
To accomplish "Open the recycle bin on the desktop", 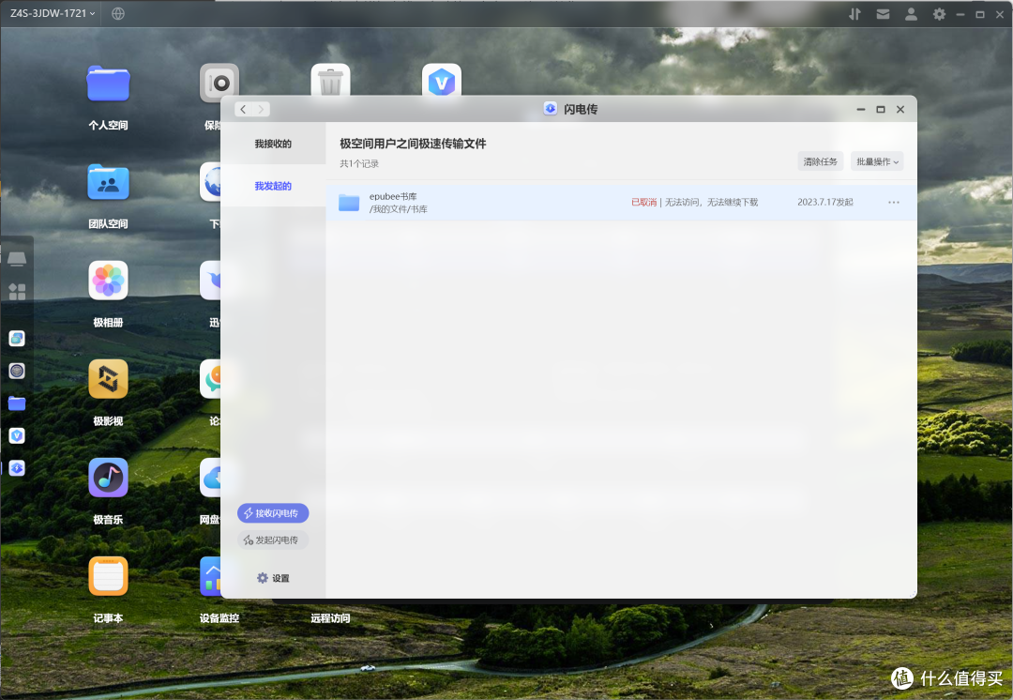I will coord(330,81).
